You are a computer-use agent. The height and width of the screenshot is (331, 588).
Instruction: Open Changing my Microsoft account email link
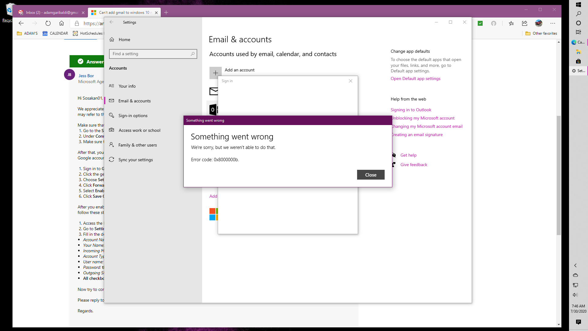tap(427, 126)
